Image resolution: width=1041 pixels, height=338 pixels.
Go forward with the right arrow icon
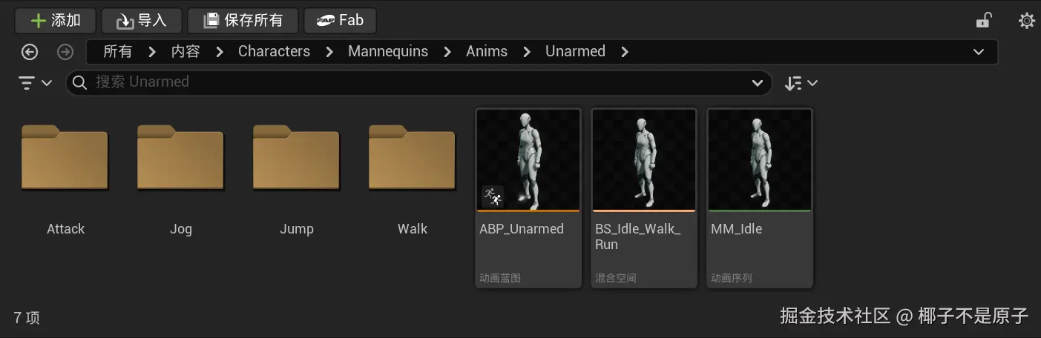pyautogui.click(x=65, y=52)
